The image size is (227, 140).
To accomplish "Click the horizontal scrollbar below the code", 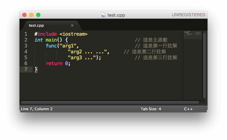I will click(110, 102).
